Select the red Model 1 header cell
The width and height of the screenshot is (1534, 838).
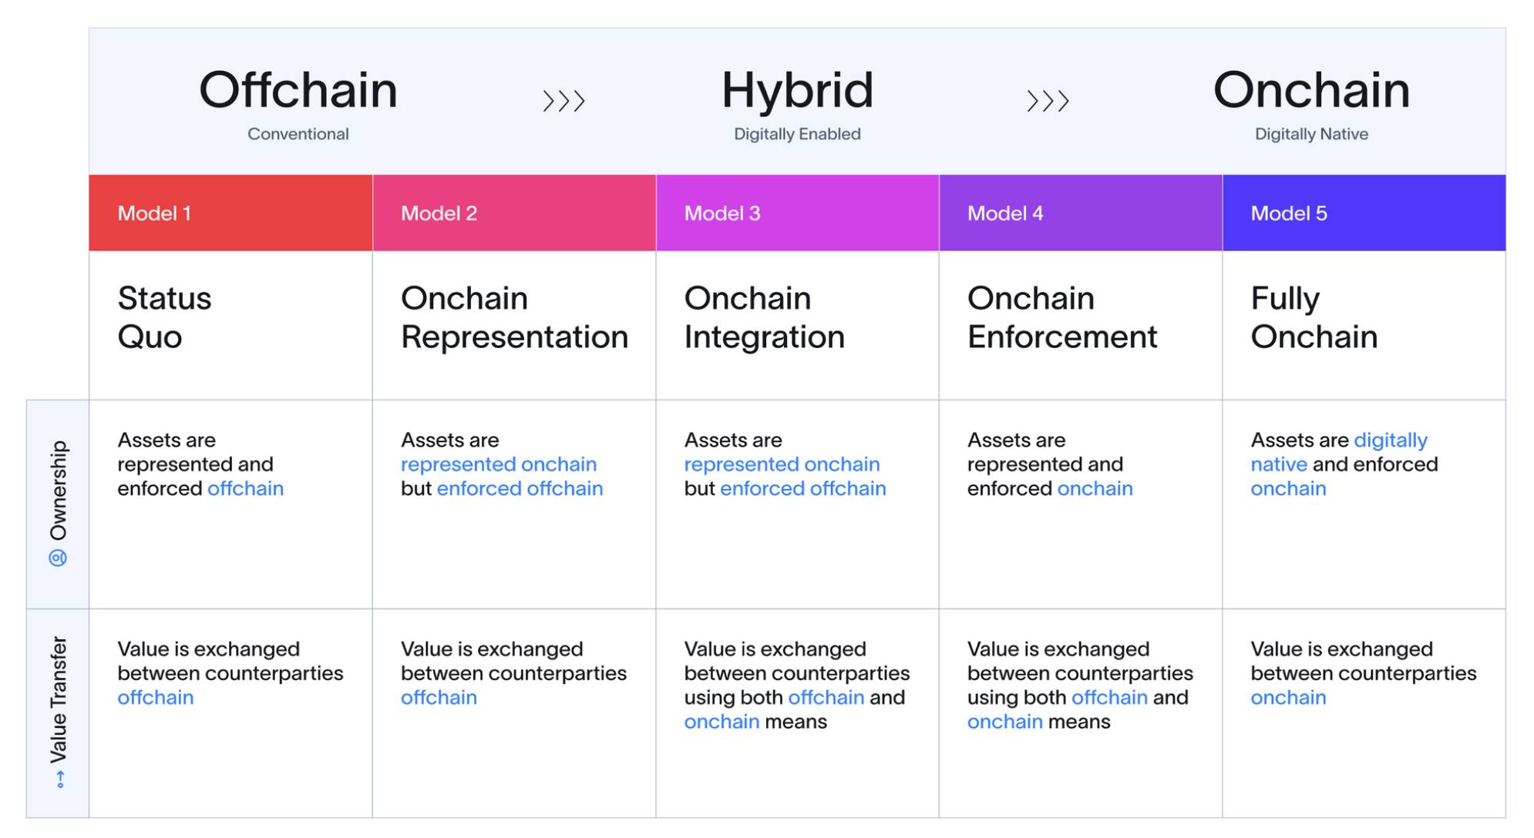coord(230,213)
